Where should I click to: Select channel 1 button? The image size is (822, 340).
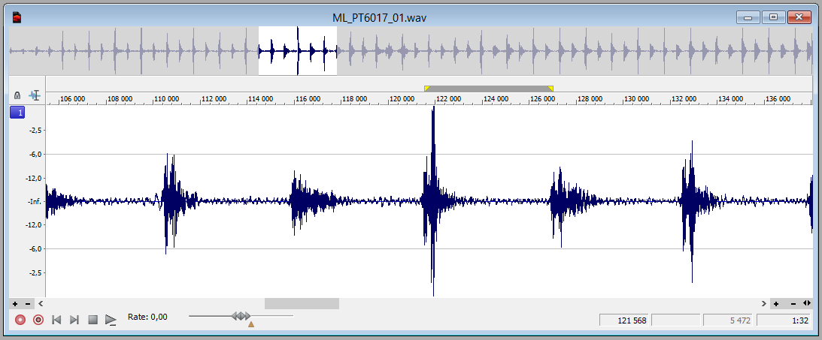pos(17,113)
